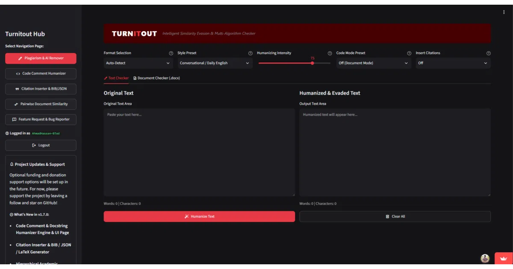
Task: Focus the Original Text Area input
Action: tap(199, 152)
